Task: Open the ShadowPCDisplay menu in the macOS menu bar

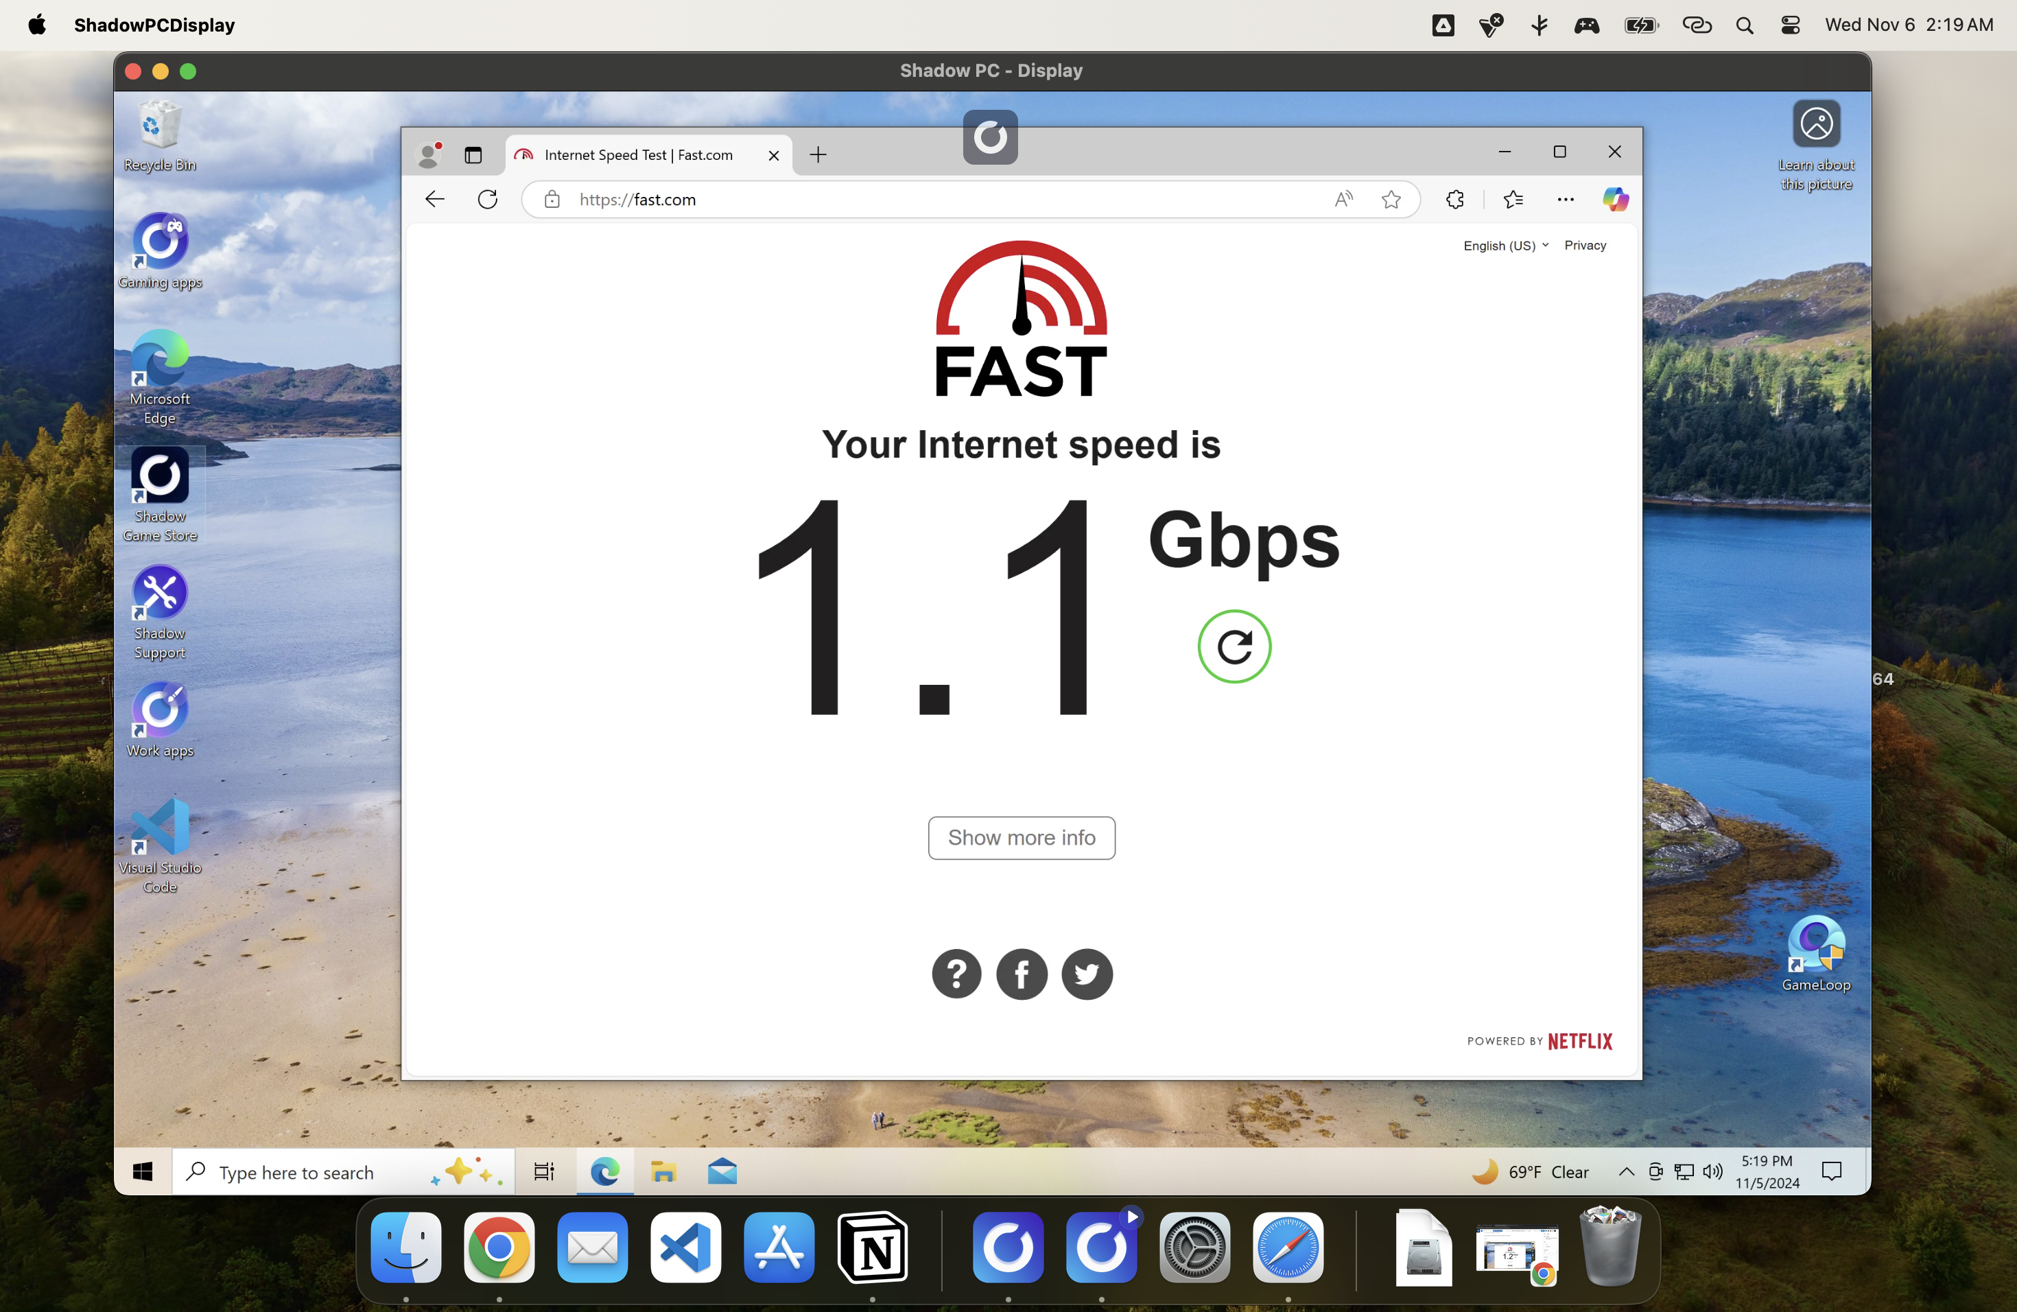Action: (x=154, y=25)
